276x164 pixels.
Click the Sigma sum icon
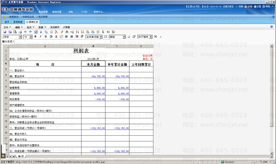click(x=103, y=32)
